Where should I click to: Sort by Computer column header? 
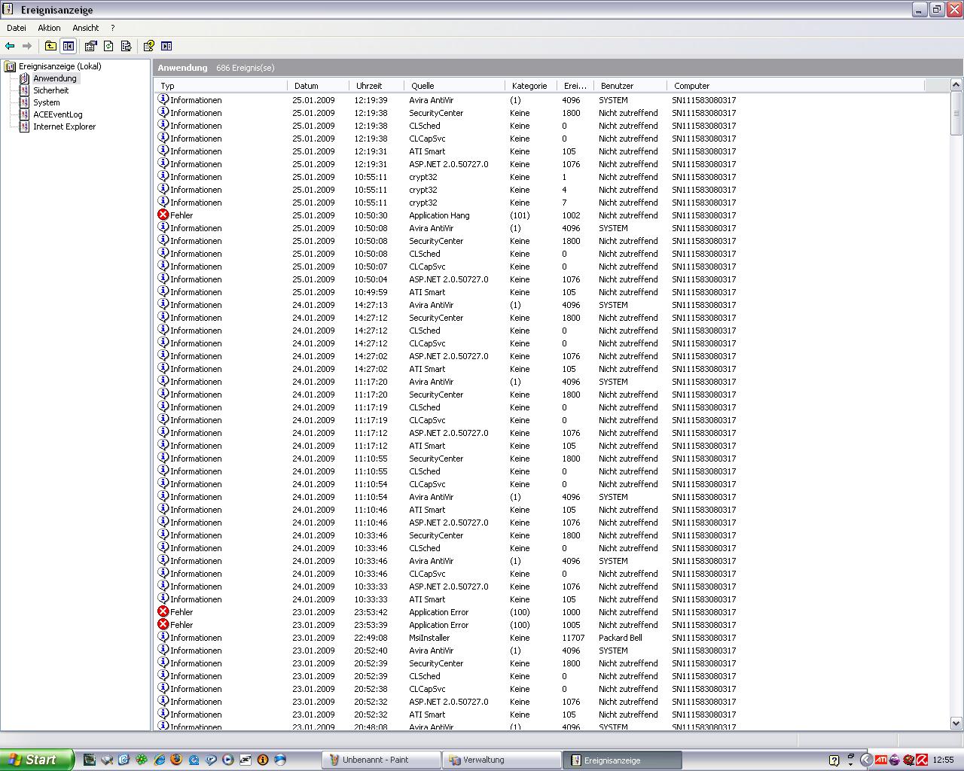[x=795, y=86]
